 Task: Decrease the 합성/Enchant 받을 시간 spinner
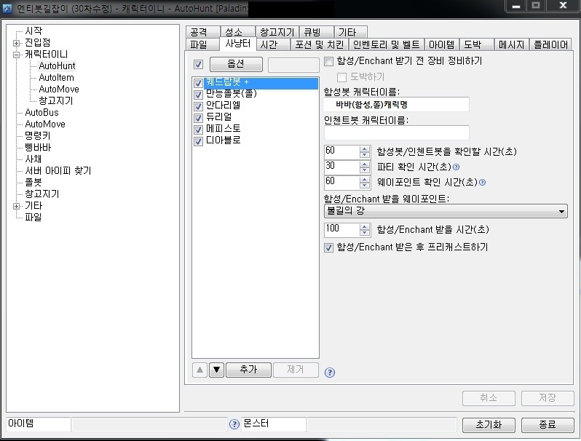click(365, 233)
